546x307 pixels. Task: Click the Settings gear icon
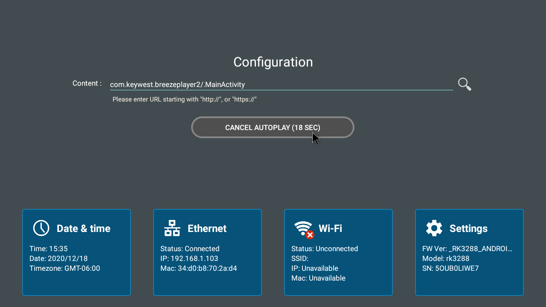tap(434, 228)
